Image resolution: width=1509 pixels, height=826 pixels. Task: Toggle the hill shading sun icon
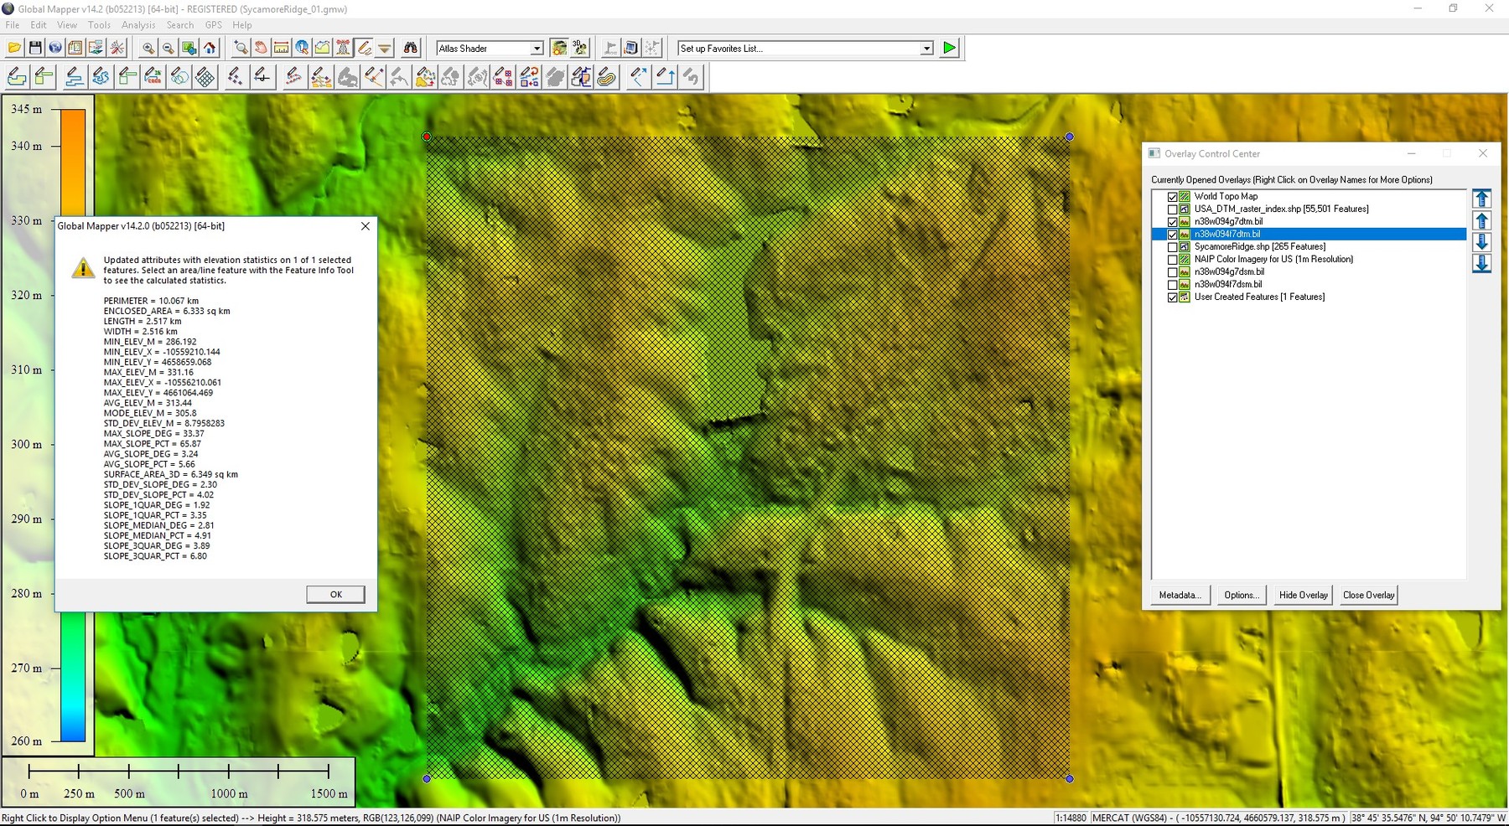pos(559,48)
